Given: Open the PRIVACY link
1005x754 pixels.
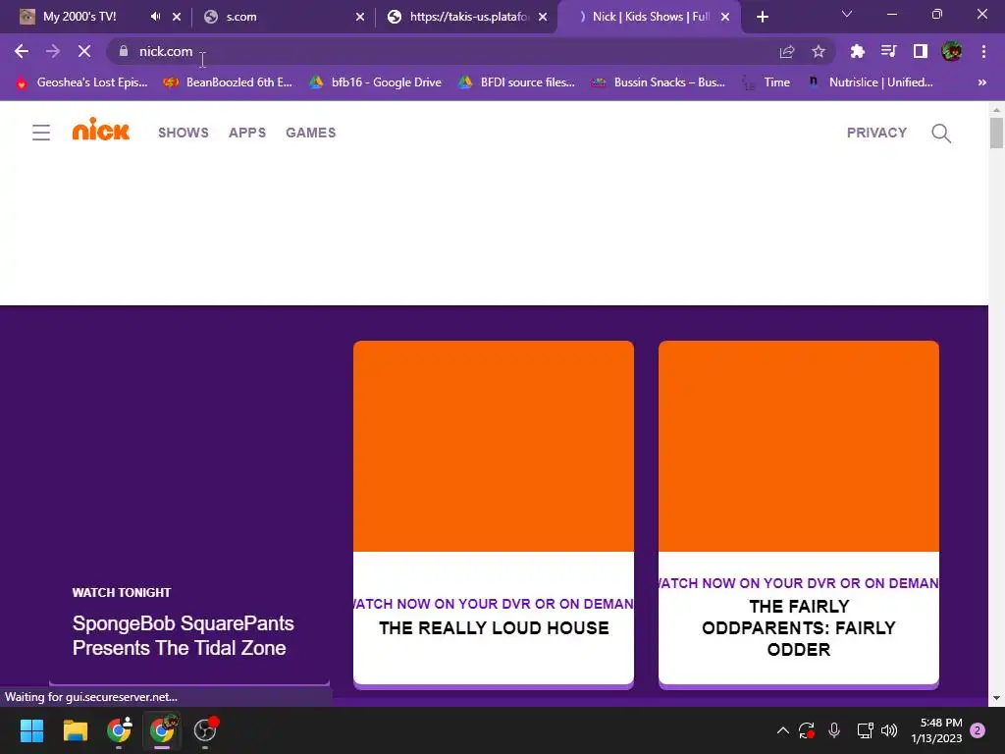Looking at the screenshot, I should pyautogui.click(x=876, y=133).
